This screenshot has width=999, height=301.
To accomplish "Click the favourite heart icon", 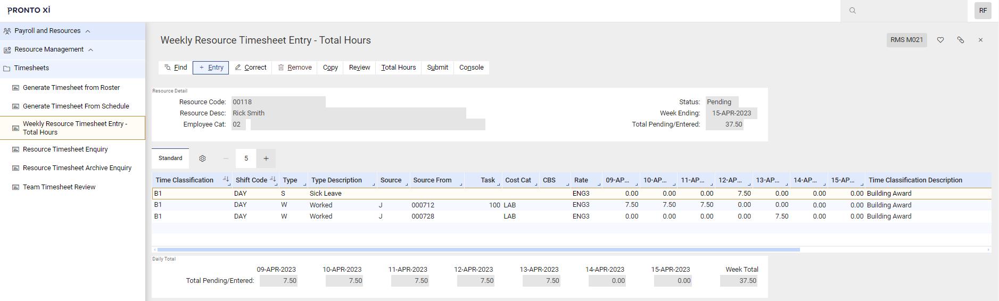I will 940,40.
